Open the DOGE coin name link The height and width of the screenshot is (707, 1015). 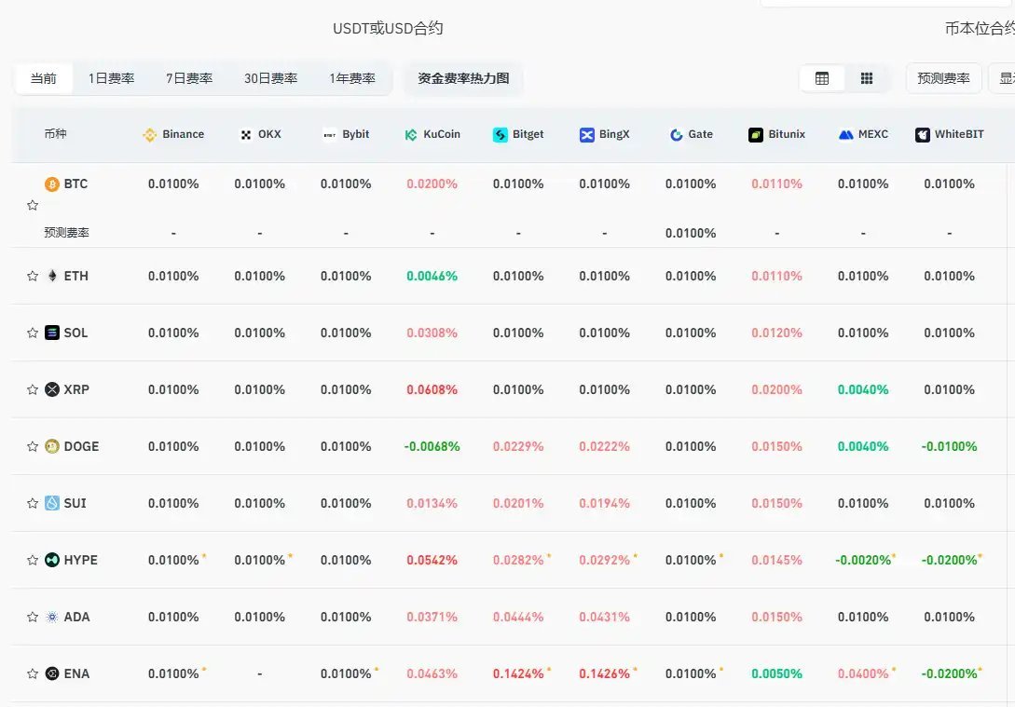(82, 446)
